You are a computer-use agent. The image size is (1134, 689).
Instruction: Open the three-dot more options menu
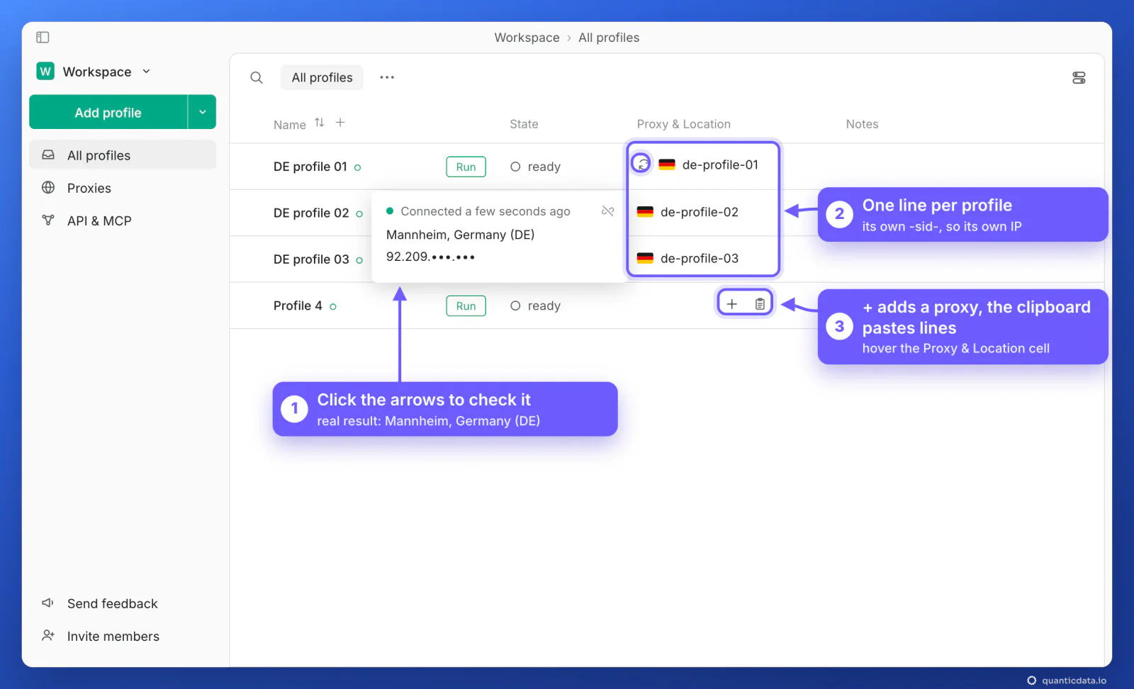coord(386,77)
